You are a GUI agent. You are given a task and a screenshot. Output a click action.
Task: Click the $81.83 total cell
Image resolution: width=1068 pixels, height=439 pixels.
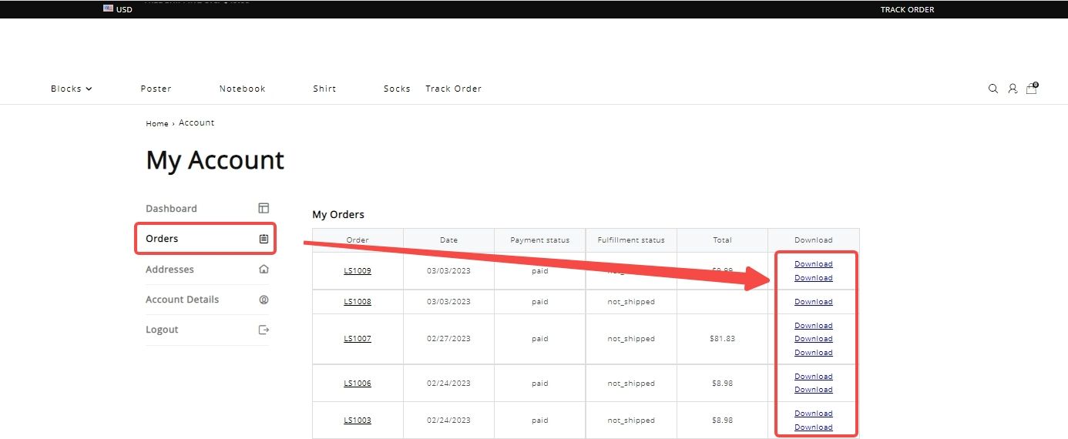click(x=722, y=338)
